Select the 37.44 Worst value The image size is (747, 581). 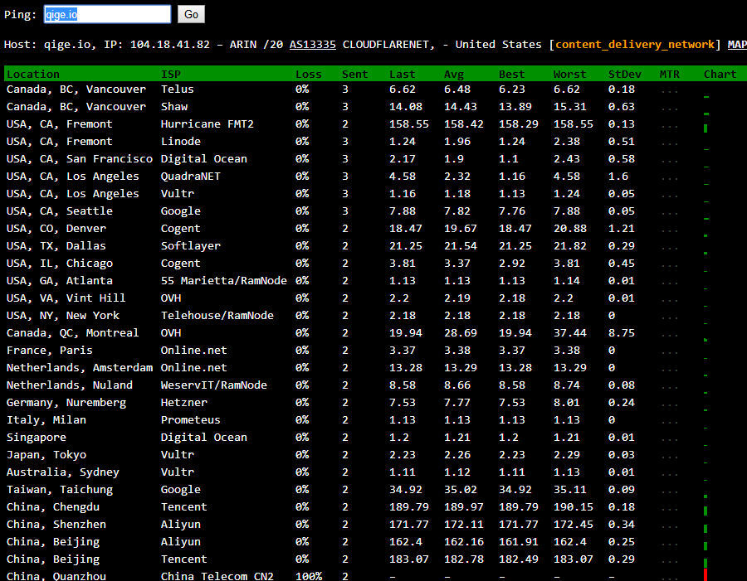click(x=569, y=333)
